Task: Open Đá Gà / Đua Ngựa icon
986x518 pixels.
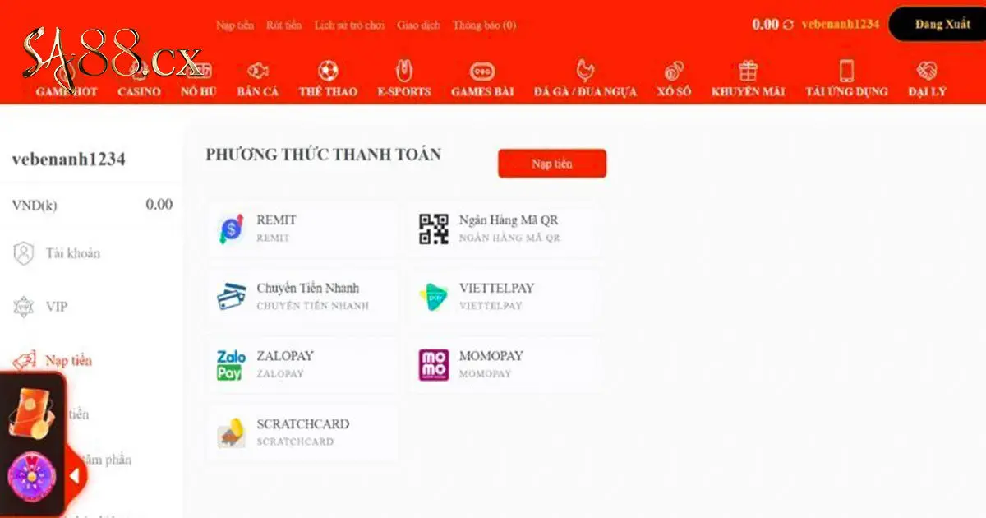Action: pos(585,70)
